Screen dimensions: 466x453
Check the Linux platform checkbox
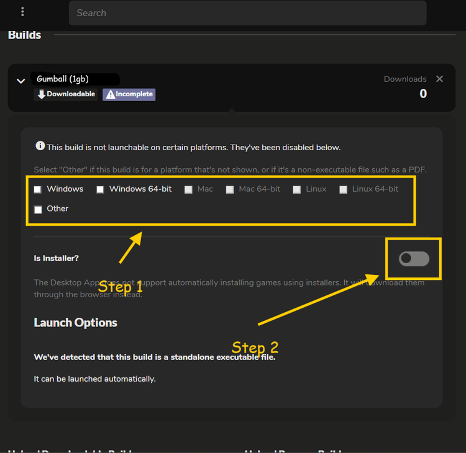tap(296, 190)
